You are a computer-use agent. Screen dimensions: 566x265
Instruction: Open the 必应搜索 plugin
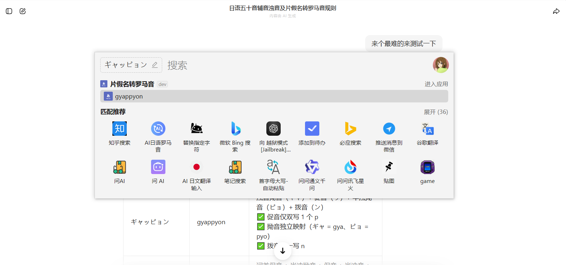350,129
